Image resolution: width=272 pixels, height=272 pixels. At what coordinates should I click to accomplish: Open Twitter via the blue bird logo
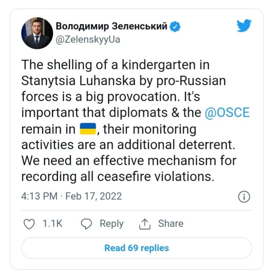(x=244, y=26)
